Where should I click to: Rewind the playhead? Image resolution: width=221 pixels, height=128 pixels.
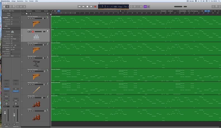[x=80, y=7]
